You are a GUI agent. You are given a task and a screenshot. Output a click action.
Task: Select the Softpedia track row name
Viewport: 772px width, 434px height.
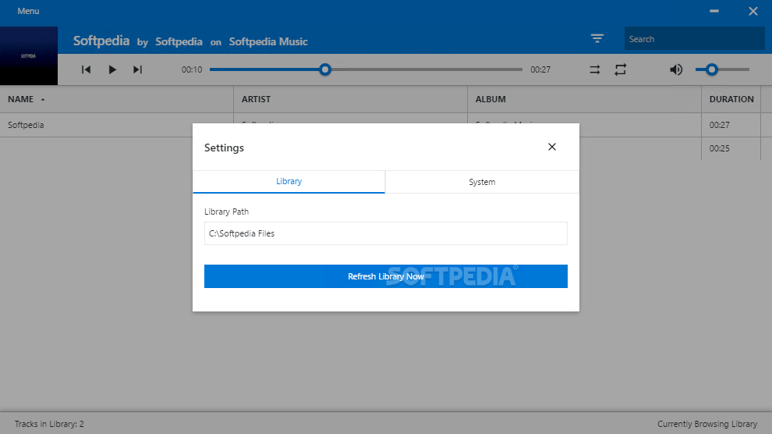click(x=26, y=125)
